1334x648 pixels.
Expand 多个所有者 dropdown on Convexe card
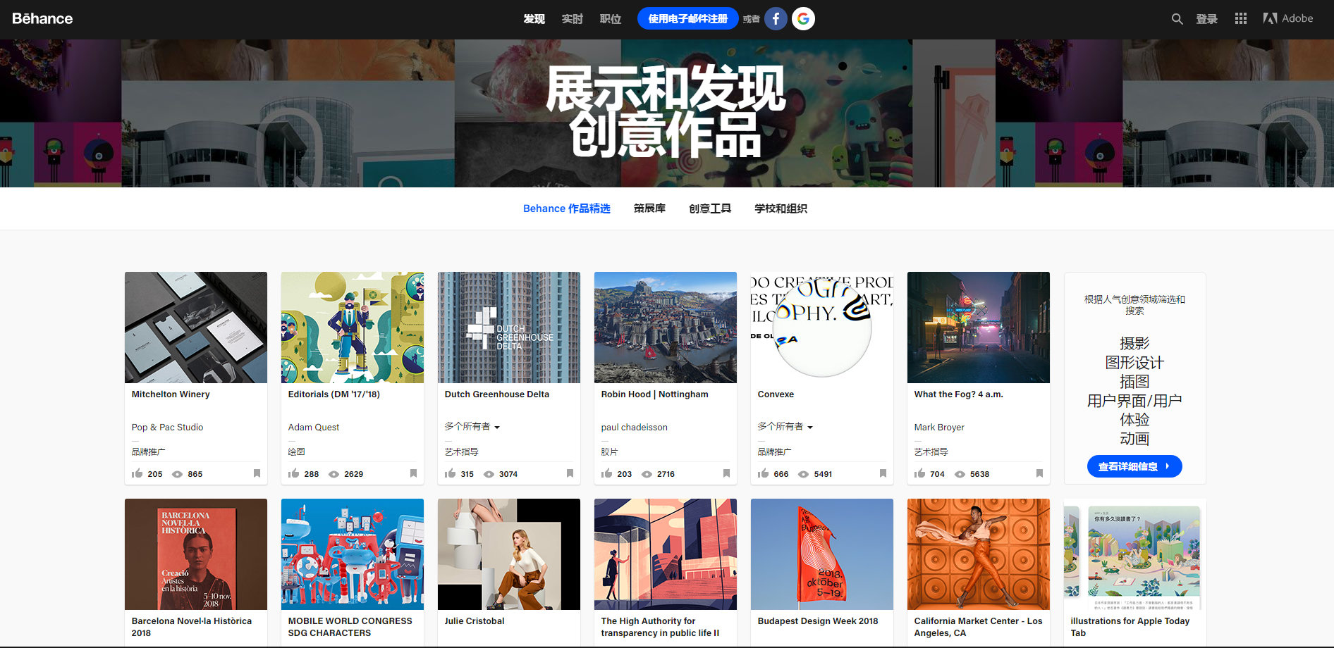click(x=810, y=427)
